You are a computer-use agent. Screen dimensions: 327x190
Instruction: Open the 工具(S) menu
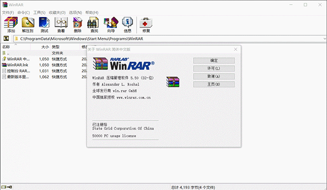click(39, 12)
